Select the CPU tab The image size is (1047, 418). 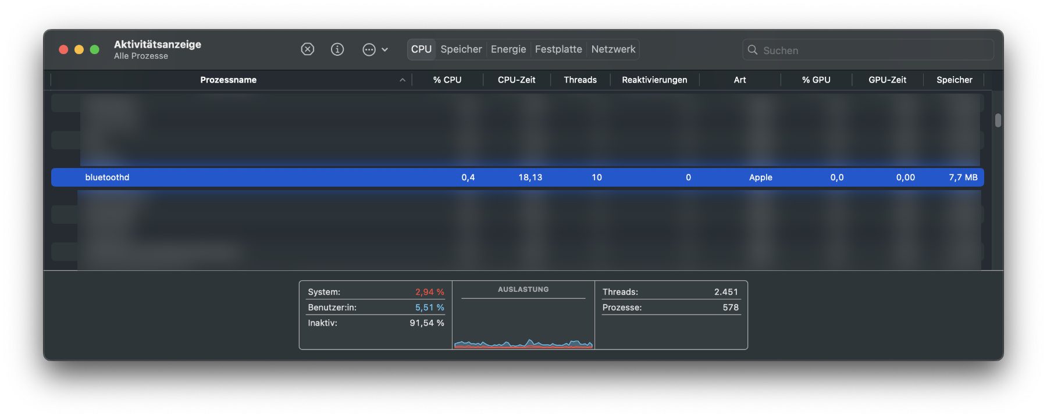click(x=421, y=49)
